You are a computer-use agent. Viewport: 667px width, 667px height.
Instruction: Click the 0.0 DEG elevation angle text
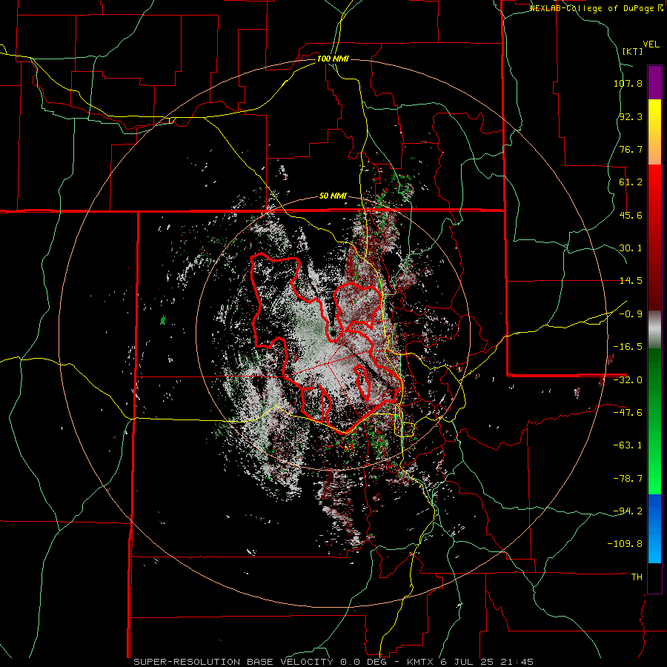(x=362, y=662)
